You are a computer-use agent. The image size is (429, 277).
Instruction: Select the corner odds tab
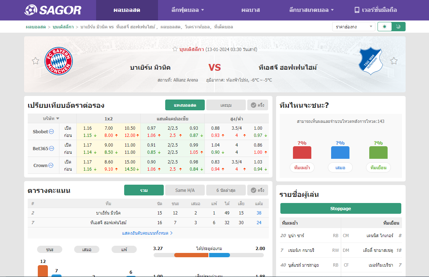(x=226, y=105)
